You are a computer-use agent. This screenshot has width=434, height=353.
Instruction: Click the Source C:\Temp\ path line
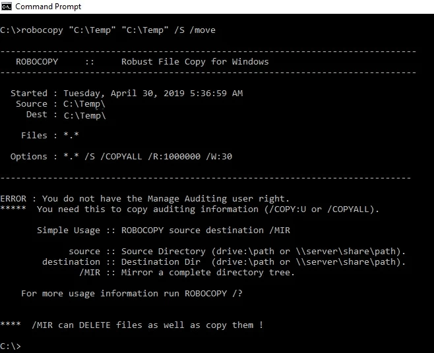point(61,104)
